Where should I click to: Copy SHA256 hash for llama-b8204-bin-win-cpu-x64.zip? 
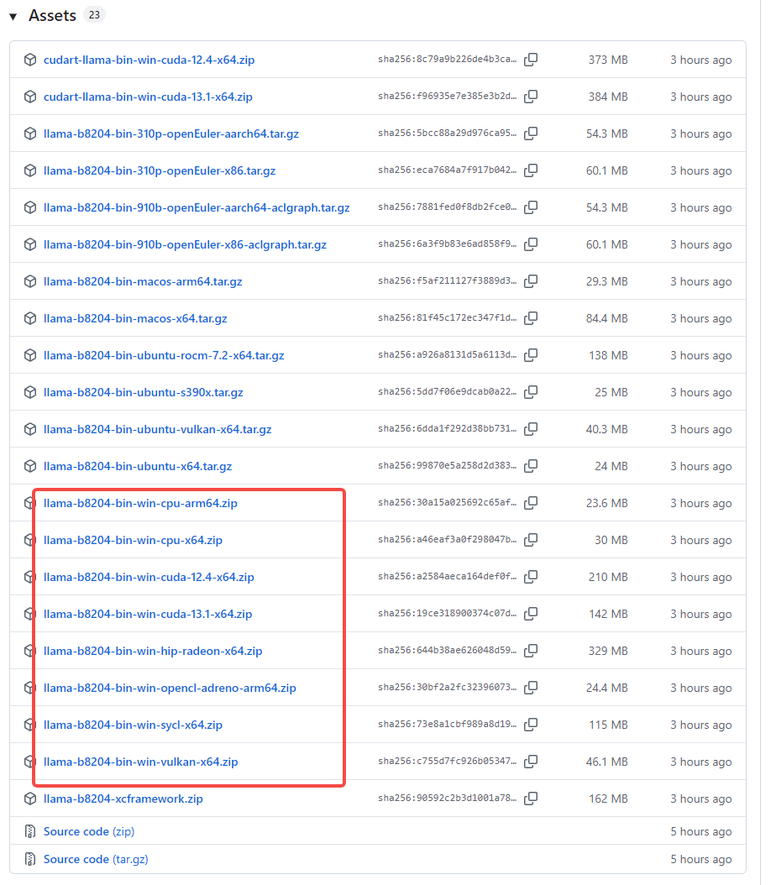coord(531,540)
